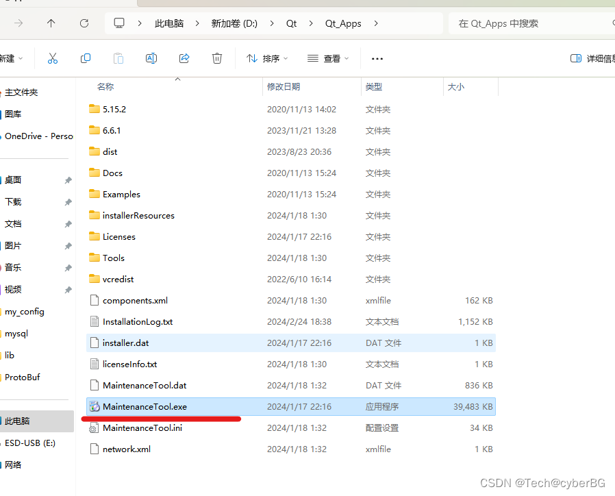Click the Share icon

pos(184,58)
